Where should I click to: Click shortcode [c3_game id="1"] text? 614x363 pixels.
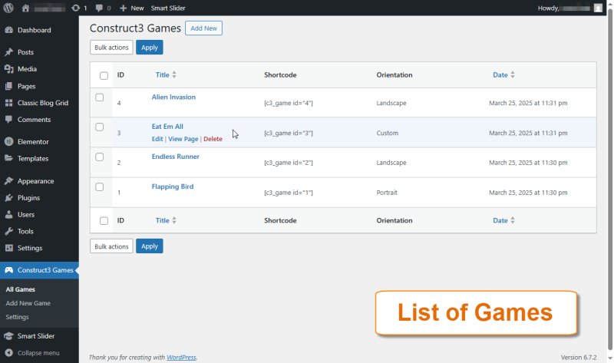[x=289, y=193]
